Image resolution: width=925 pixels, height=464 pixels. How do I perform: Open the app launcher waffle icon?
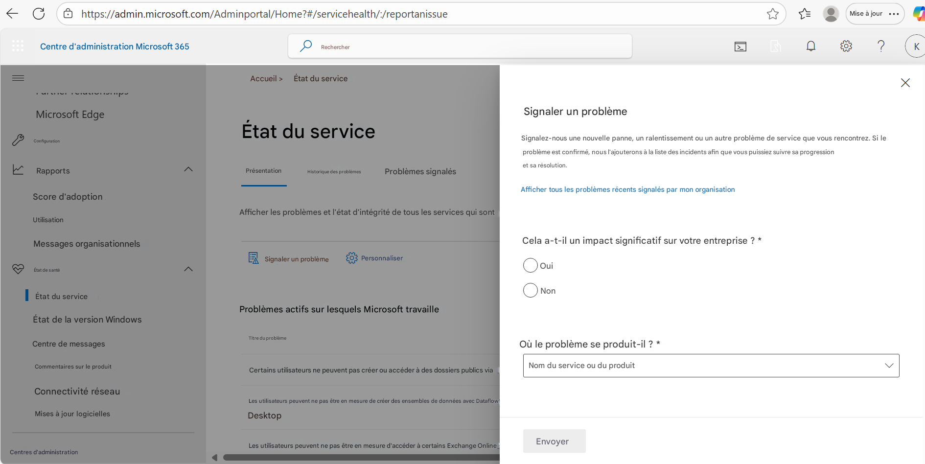point(18,46)
